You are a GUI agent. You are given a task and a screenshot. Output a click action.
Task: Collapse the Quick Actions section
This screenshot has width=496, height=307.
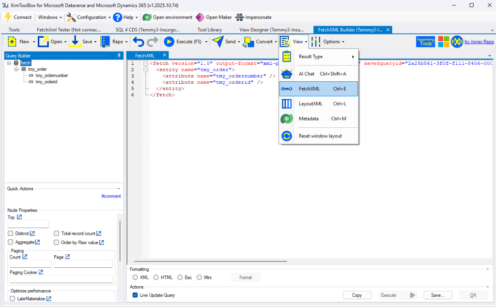coord(119,188)
